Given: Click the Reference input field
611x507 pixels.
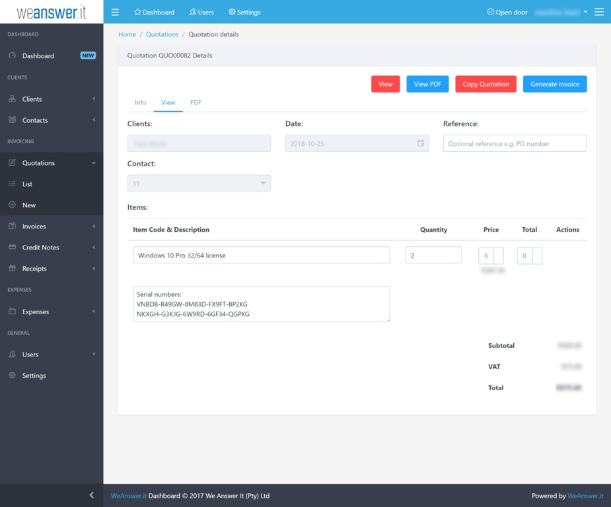Looking at the screenshot, I should [x=515, y=143].
